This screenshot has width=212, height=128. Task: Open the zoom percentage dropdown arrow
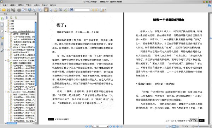pos(191,126)
